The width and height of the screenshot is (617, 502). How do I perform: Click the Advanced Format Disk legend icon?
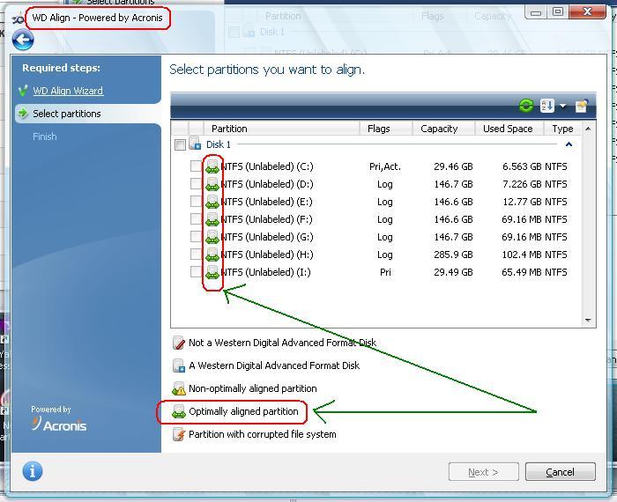tap(179, 365)
